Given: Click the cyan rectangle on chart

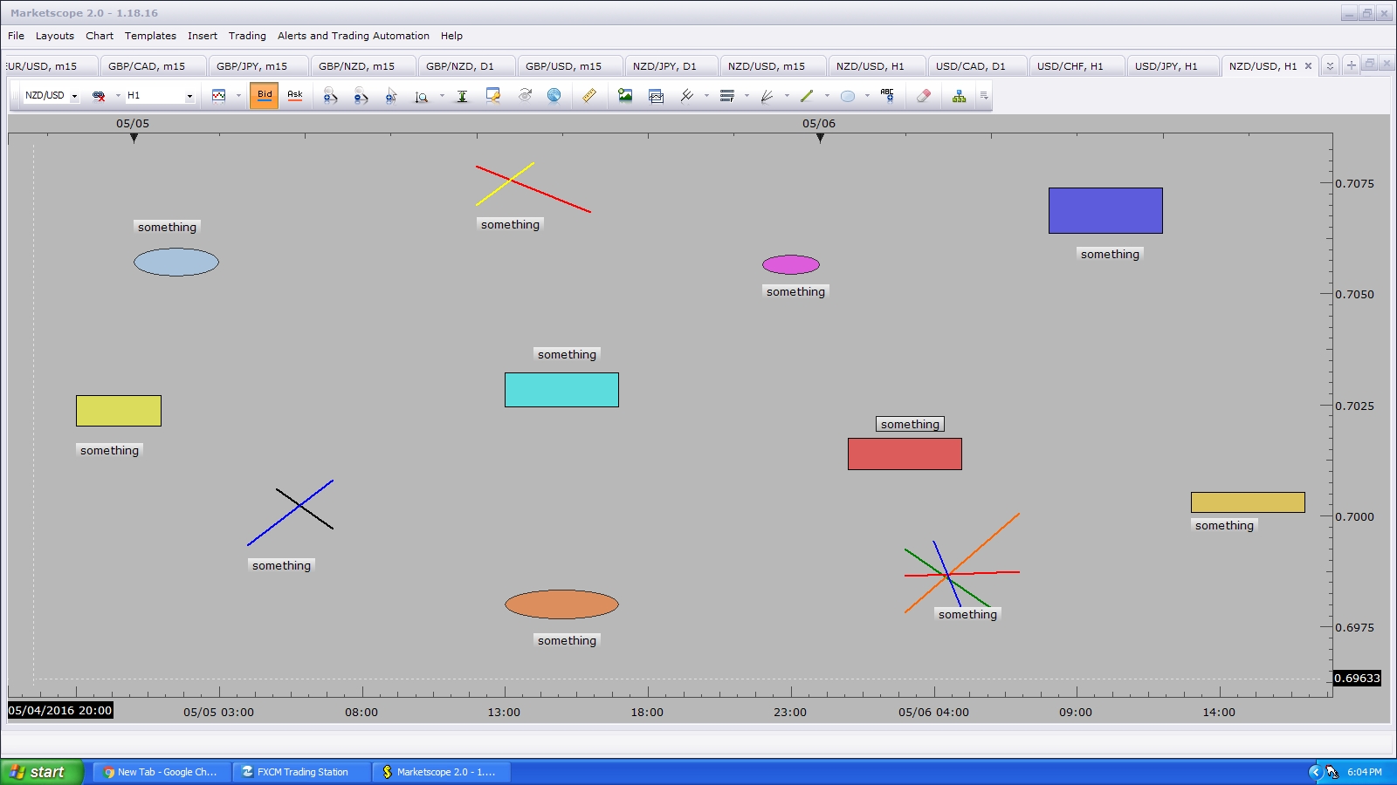Looking at the screenshot, I should [x=561, y=390].
